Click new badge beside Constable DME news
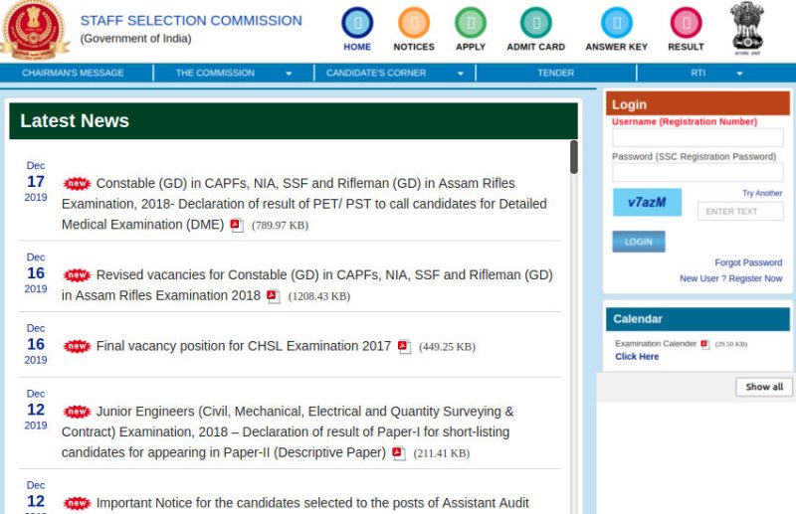The height and width of the screenshot is (514, 796). pos(77,183)
